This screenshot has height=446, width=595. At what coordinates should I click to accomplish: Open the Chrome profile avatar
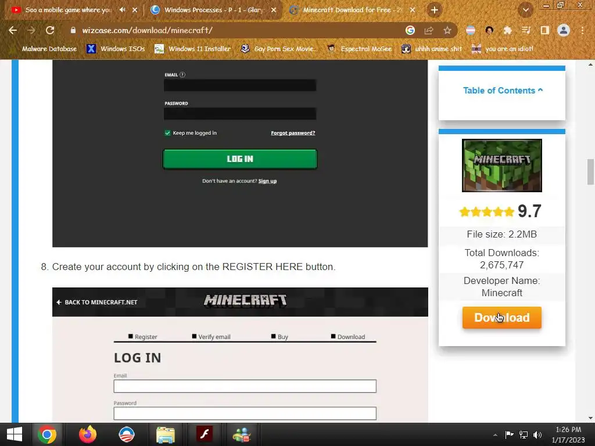564,30
